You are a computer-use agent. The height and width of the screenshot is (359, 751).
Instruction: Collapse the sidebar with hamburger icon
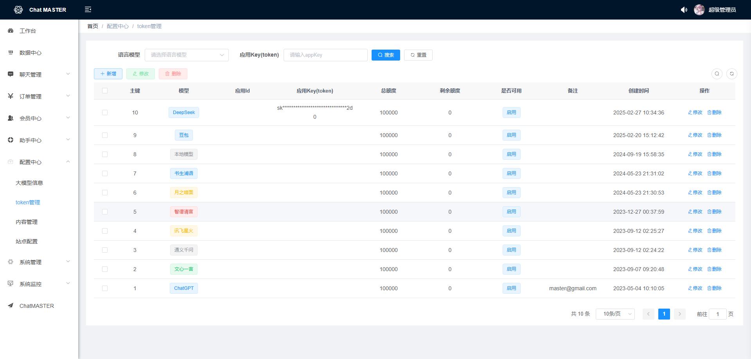88,9
